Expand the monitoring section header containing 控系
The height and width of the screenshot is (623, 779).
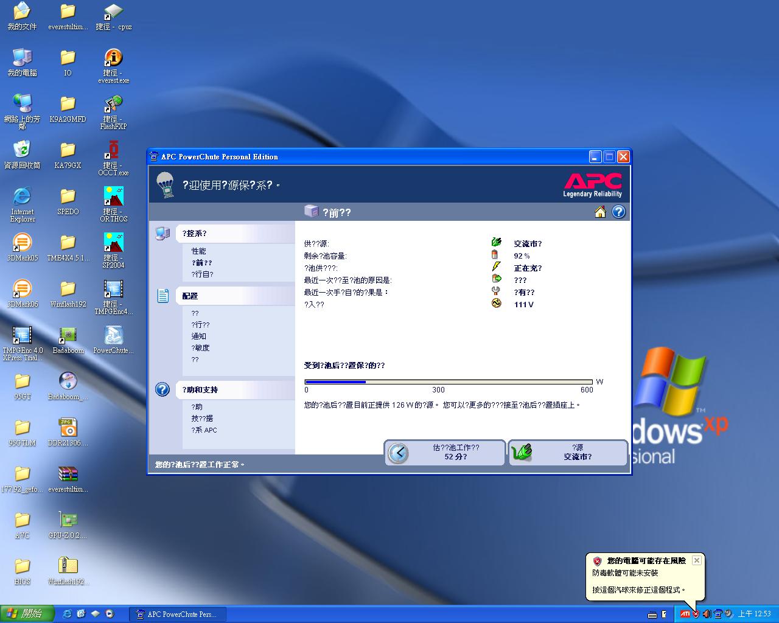(x=236, y=234)
